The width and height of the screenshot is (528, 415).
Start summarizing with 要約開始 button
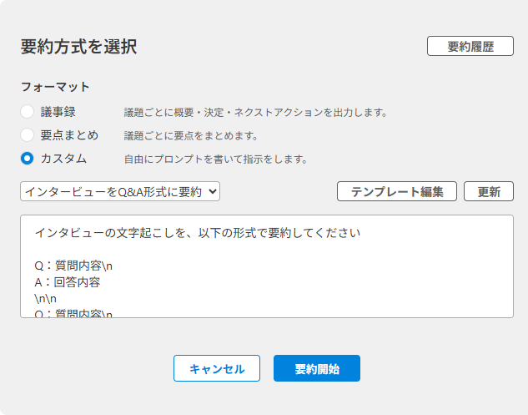pyautogui.click(x=317, y=368)
